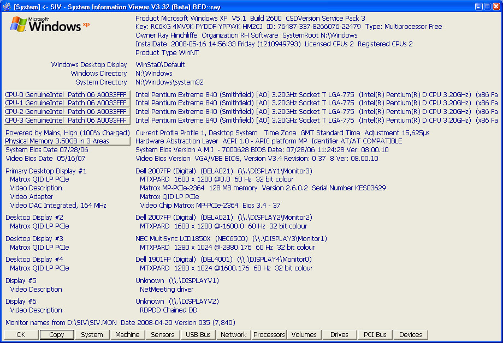This screenshot has width=503, height=343.
Task: Click the N:\Windows\system32 value
Action: (x=169, y=82)
